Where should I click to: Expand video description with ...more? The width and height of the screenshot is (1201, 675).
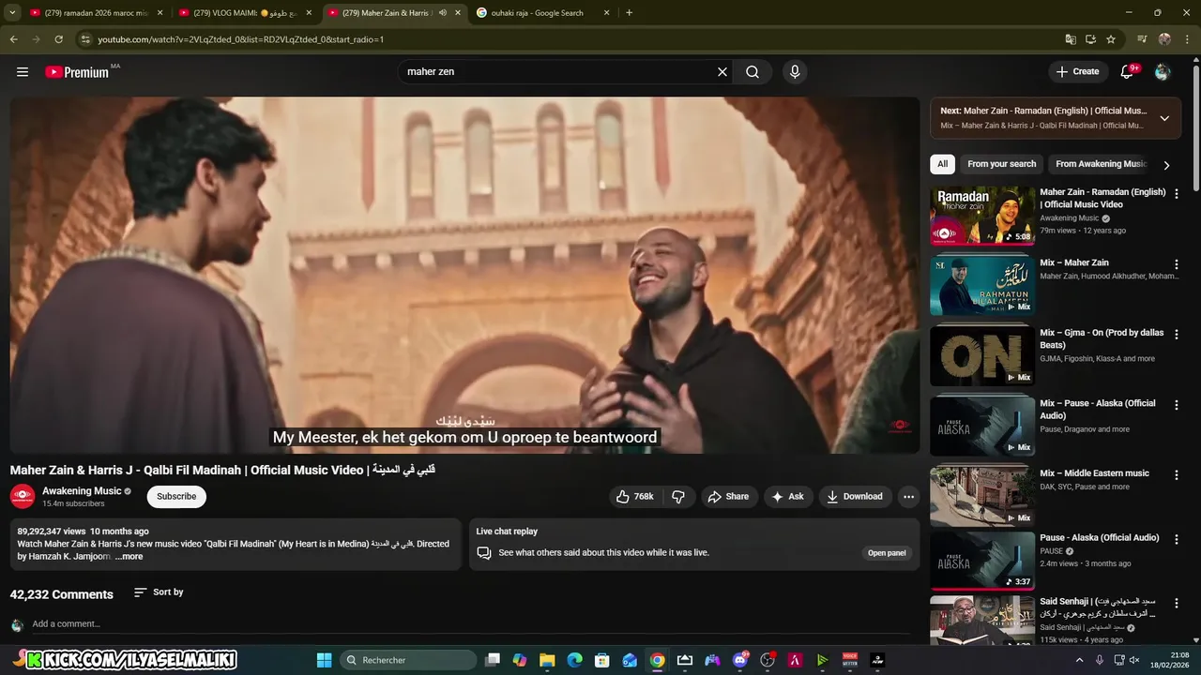129,557
